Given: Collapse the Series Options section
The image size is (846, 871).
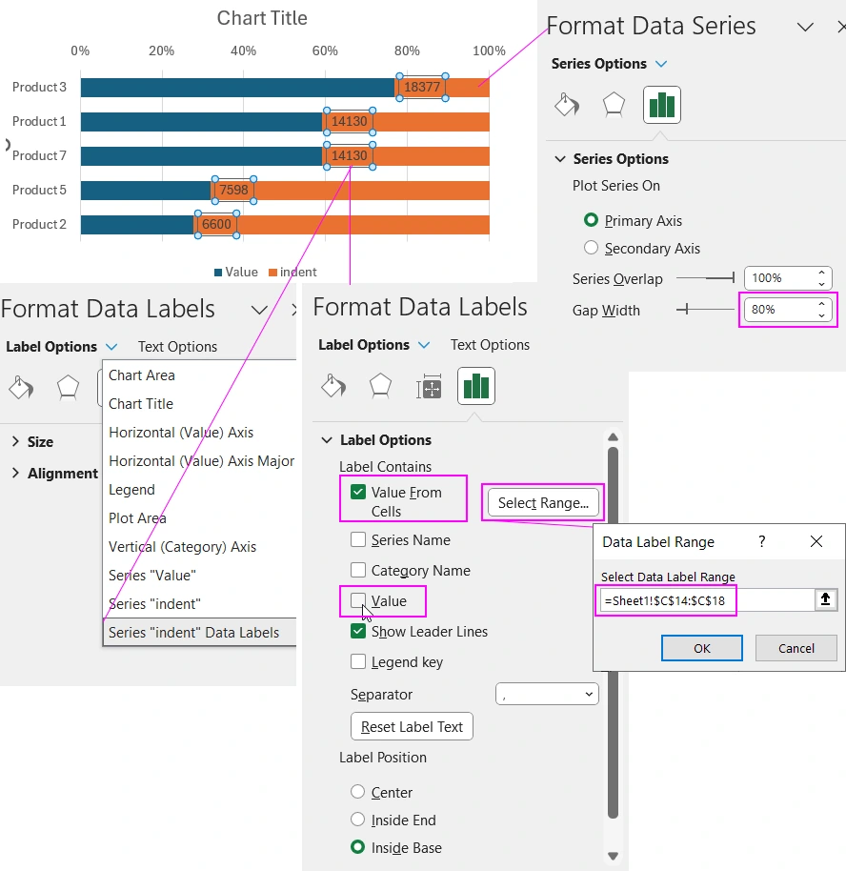Looking at the screenshot, I should pos(560,158).
